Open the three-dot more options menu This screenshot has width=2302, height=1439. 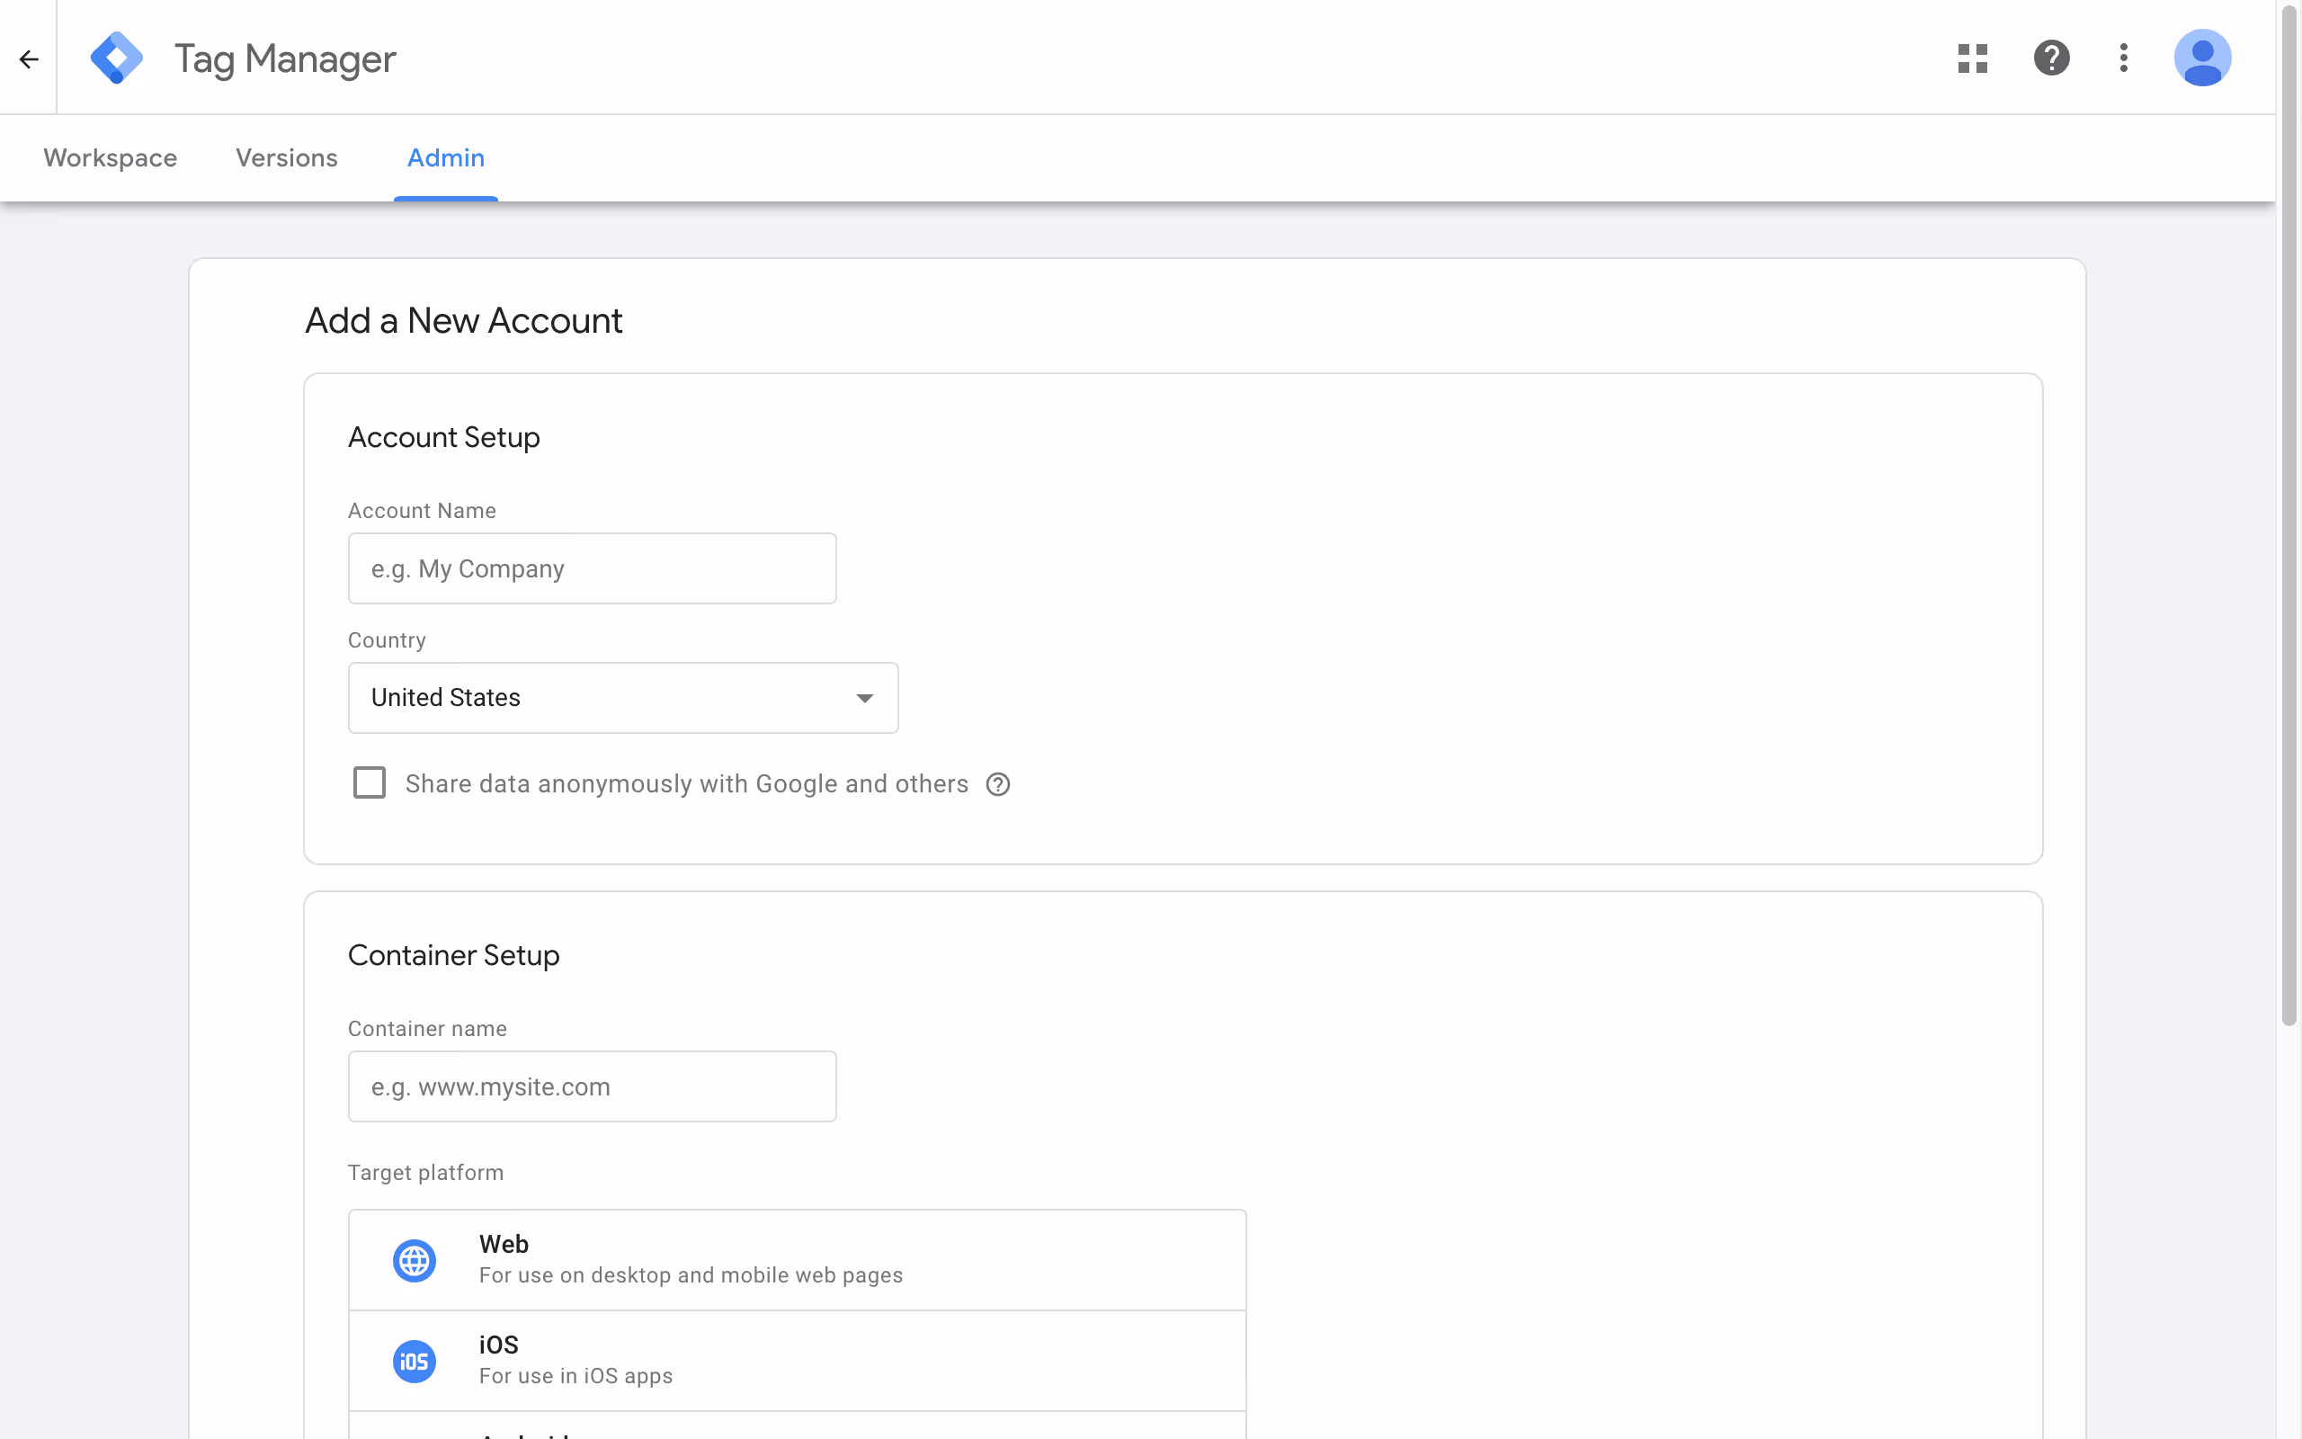click(2123, 58)
